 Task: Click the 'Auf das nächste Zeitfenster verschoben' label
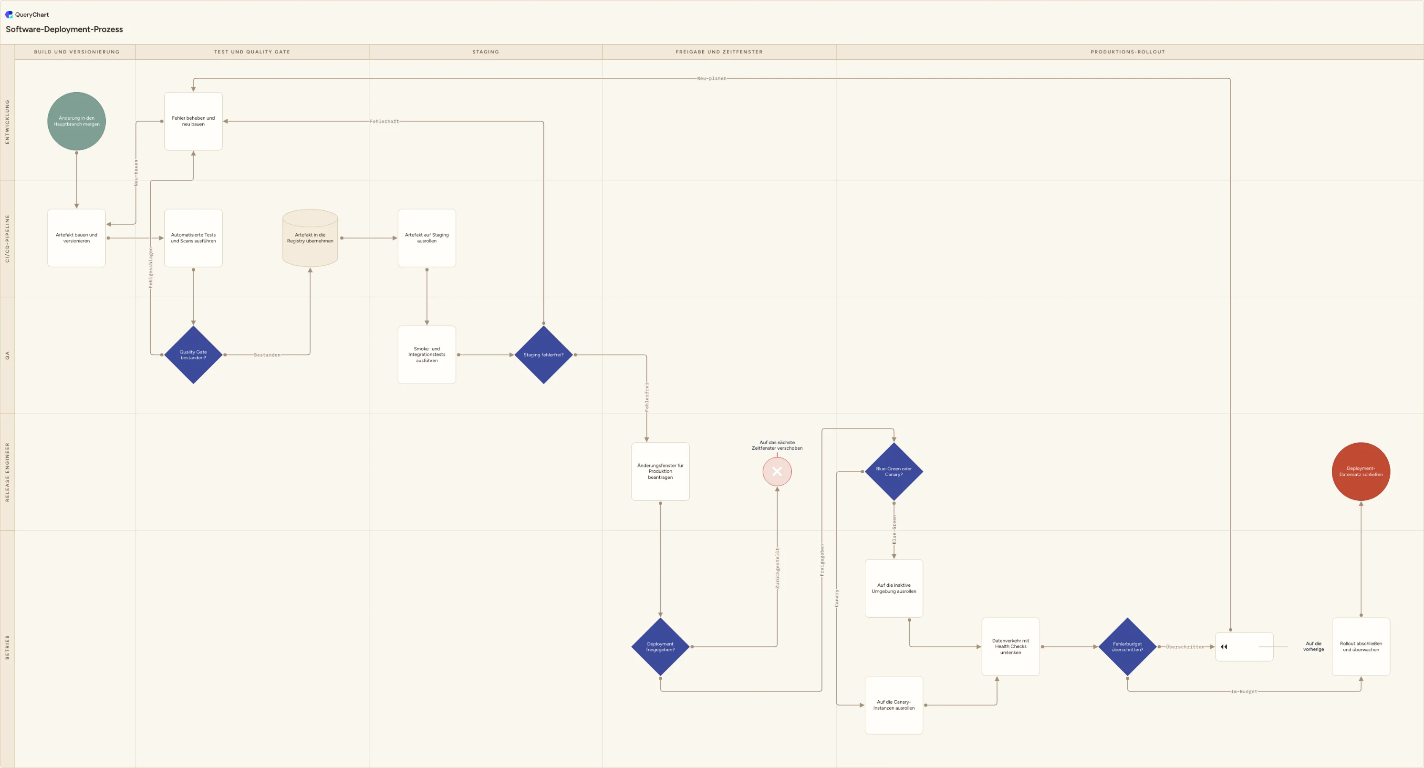tap(777, 445)
